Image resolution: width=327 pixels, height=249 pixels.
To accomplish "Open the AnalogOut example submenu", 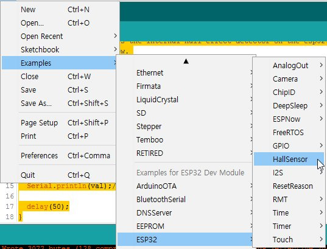I will click(289, 66).
